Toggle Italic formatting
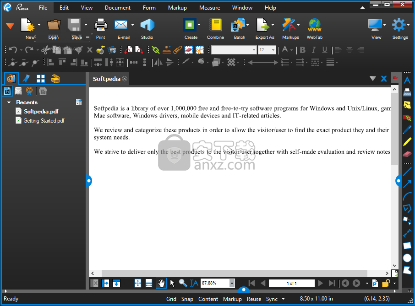This screenshot has height=306, width=415. pos(314,50)
